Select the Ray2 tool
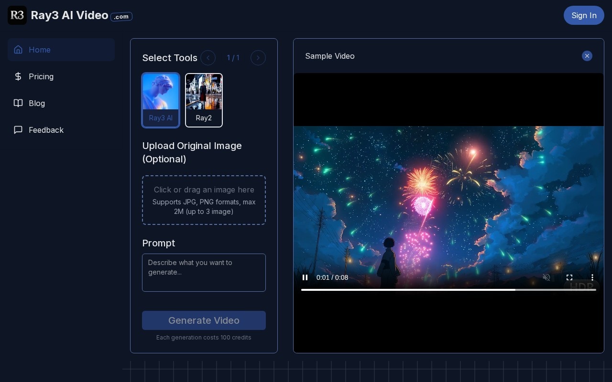612x382 pixels. [x=204, y=100]
